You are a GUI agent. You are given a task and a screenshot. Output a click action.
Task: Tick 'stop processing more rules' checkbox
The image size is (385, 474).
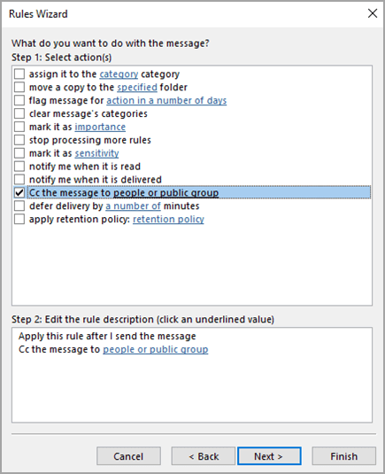[x=19, y=140]
